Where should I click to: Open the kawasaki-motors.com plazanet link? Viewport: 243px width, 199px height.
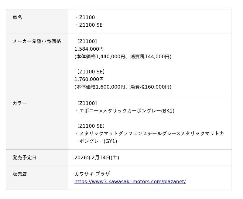[x=130, y=181]
